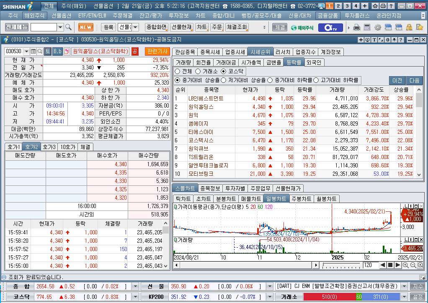Open the 금융상품 menu
The width and height of the screenshot is (428, 303).
click(327, 16)
